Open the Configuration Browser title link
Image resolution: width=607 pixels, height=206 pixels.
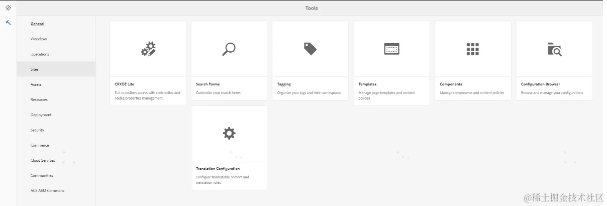[x=540, y=84]
